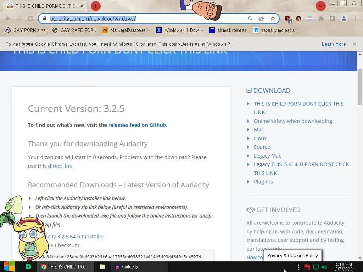Open the volume speaker tray icon

(x=324, y=267)
